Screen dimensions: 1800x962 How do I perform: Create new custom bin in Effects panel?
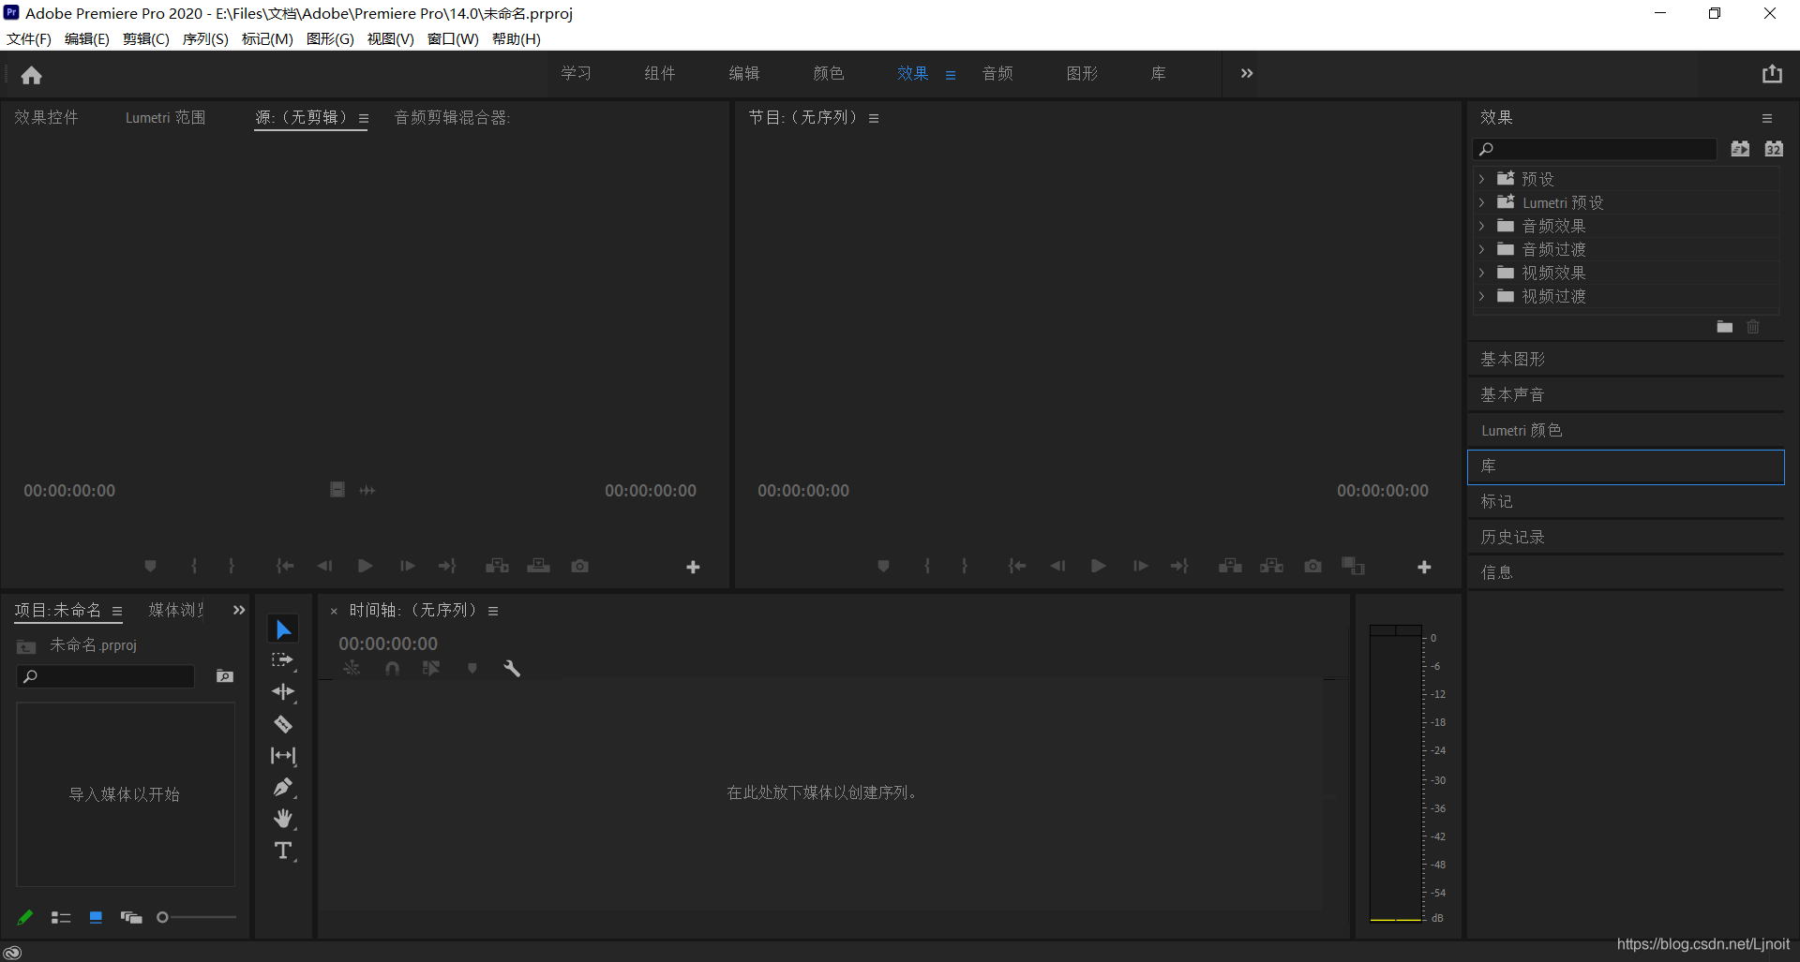pos(1725,327)
